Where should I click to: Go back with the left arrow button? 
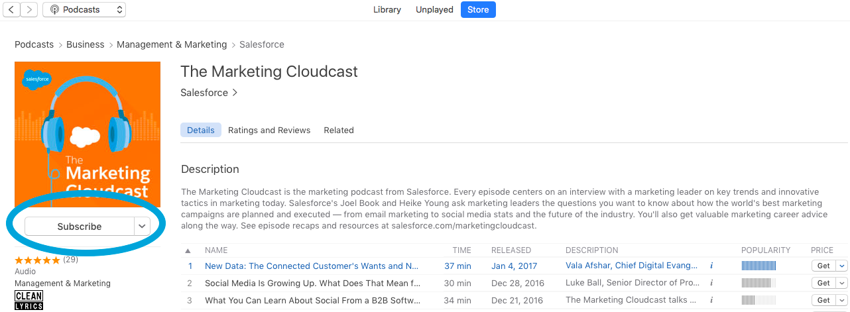click(11, 9)
